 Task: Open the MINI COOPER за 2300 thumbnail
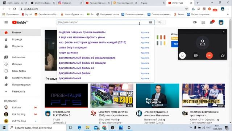tap(112, 96)
